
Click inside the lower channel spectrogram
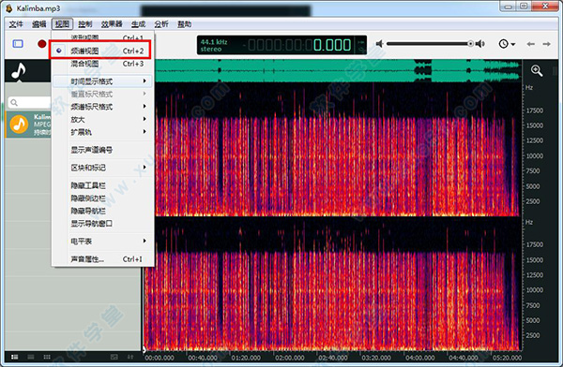pyautogui.click(x=332, y=284)
